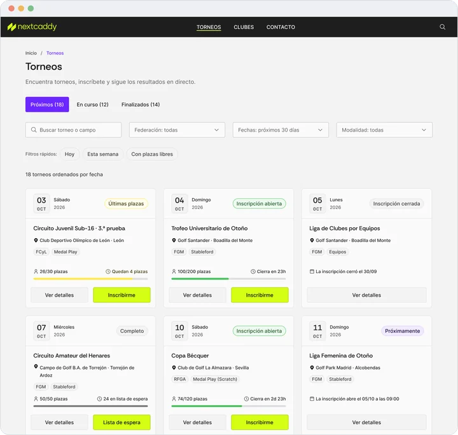Click location pin for Club de Golf La Almazara

click(174, 368)
